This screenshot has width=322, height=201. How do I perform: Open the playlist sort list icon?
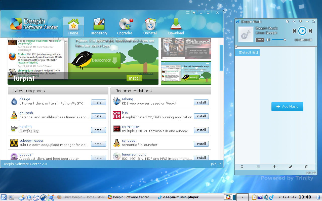click(x=258, y=167)
